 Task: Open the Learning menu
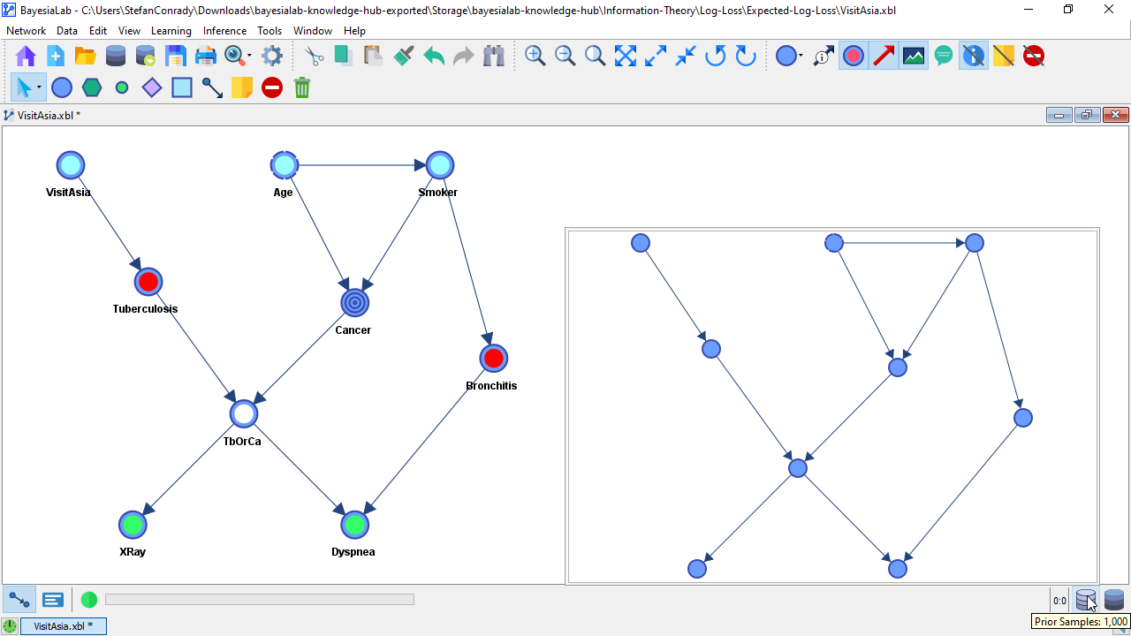click(x=171, y=31)
